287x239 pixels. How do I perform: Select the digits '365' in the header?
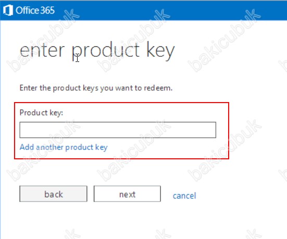47,10
